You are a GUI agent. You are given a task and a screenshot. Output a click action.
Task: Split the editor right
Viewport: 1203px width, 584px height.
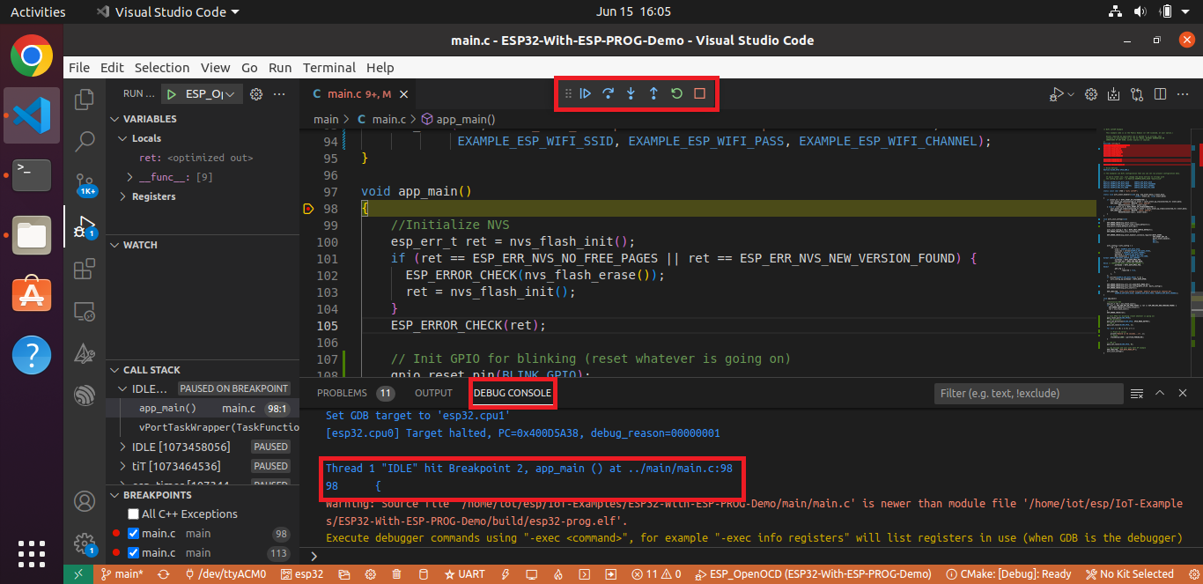1160,93
